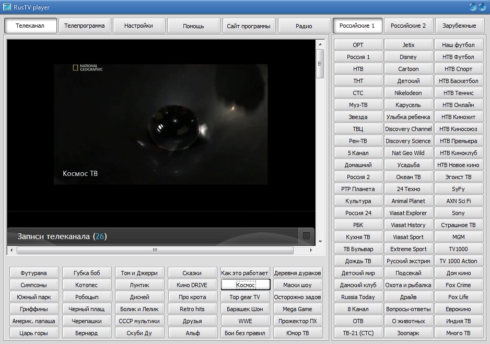490x344 pixels.
Task: Play the Маски шоу channel
Action: pyautogui.click(x=298, y=285)
